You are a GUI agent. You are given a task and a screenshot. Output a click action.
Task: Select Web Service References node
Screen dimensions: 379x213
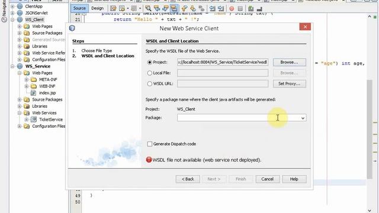(49, 53)
